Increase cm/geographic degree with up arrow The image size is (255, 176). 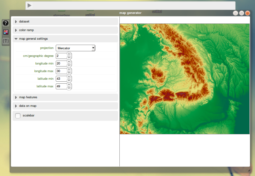click(x=69, y=54)
